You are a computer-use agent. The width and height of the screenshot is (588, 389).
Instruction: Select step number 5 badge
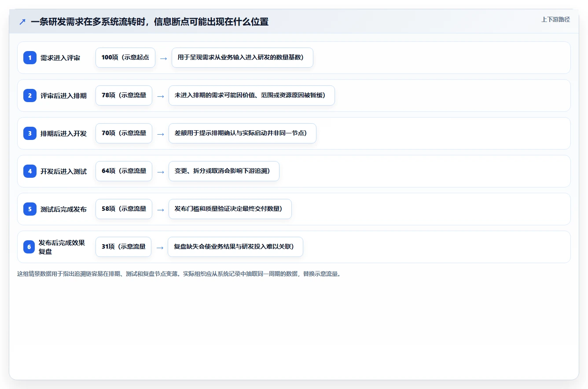tap(30, 209)
